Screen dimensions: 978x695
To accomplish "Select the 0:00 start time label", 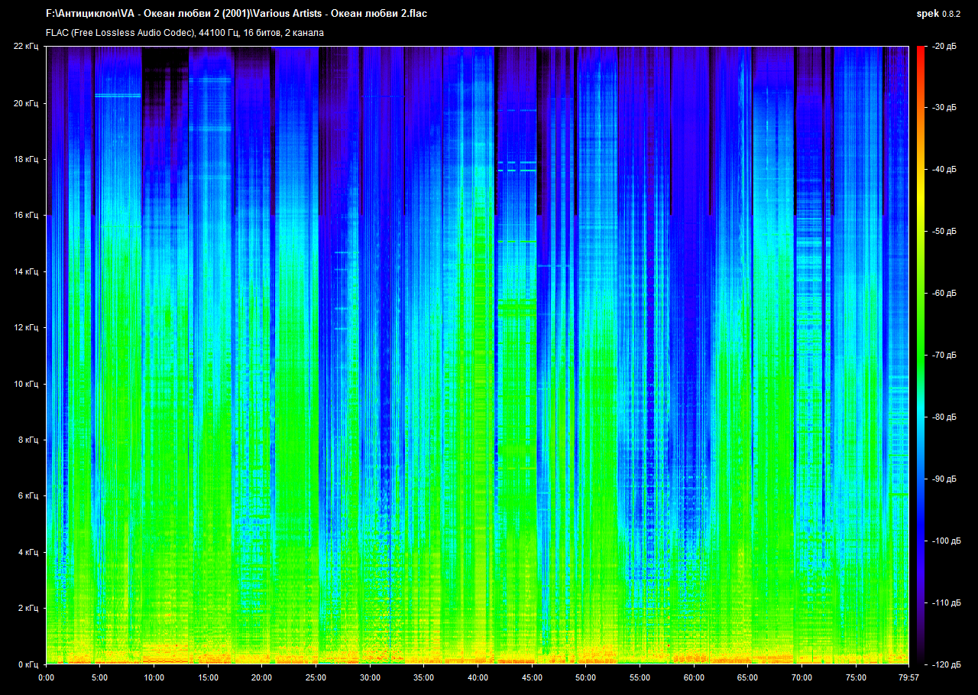I will [46, 677].
